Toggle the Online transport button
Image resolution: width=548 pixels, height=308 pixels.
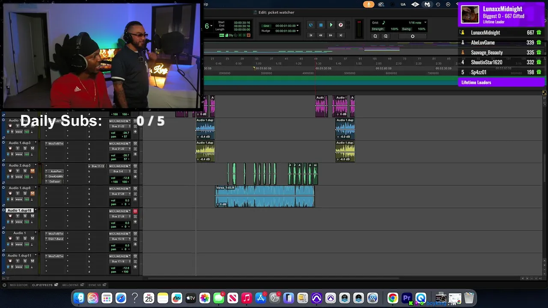click(311, 25)
